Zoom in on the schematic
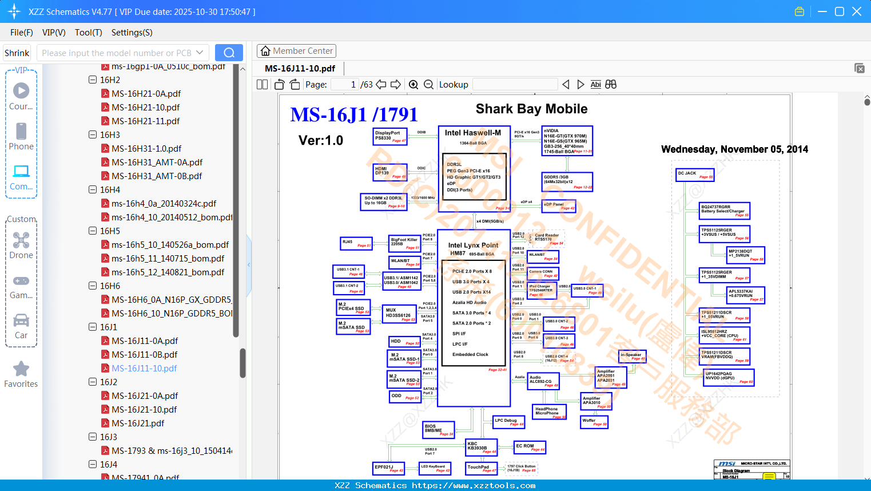 point(413,85)
